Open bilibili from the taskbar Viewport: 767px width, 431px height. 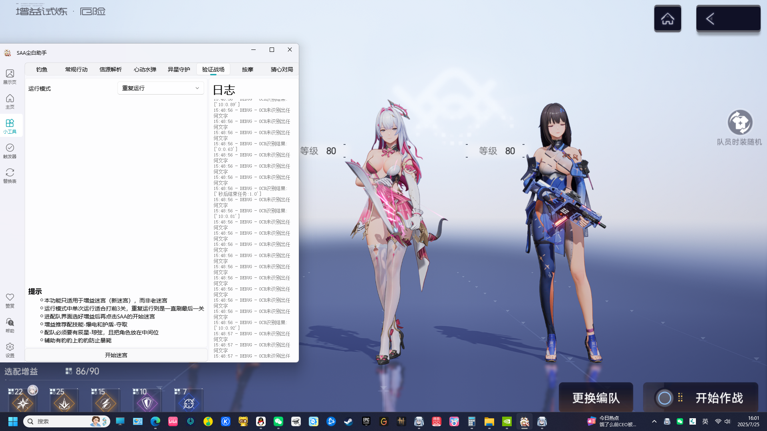[x=173, y=421]
